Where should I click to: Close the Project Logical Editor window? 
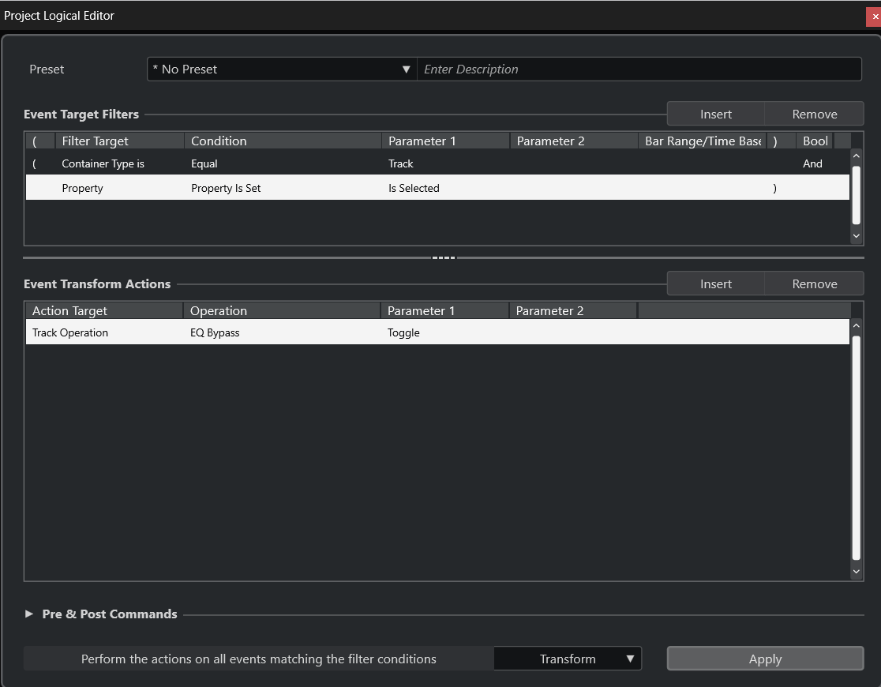point(875,17)
